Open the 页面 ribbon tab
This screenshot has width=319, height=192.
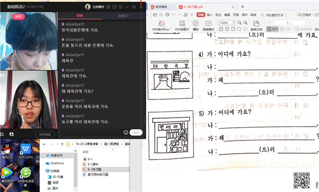(x=236, y=15)
